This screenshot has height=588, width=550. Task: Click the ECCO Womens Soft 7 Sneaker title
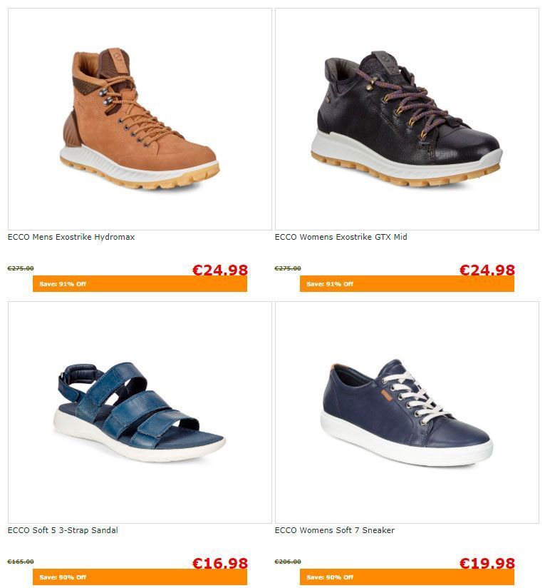pyautogui.click(x=334, y=530)
